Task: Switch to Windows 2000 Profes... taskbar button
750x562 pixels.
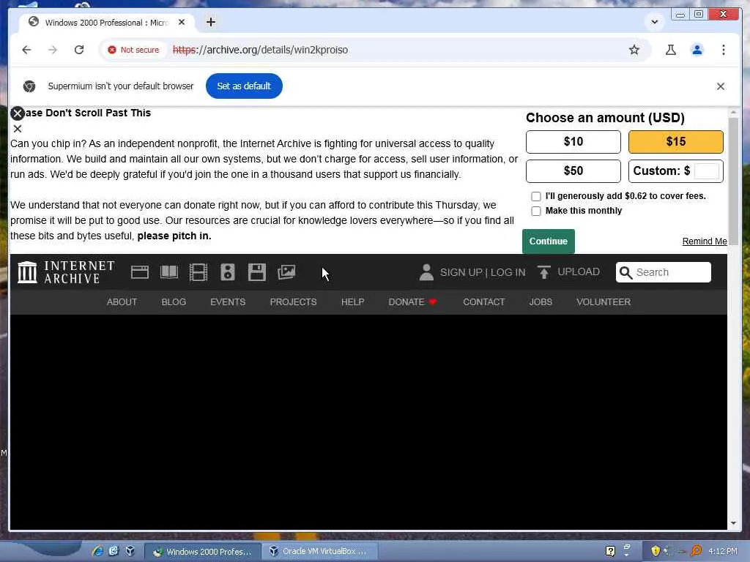Action: click(202, 552)
